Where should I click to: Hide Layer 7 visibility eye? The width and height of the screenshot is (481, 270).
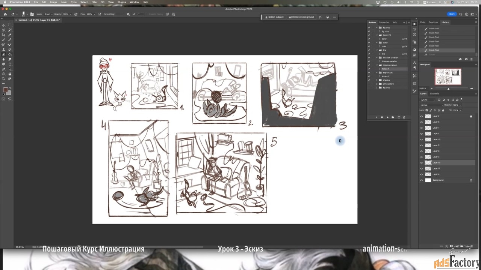[421, 128]
